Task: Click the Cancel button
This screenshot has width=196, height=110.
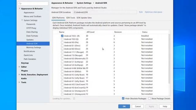Action: tap(138, 106)
